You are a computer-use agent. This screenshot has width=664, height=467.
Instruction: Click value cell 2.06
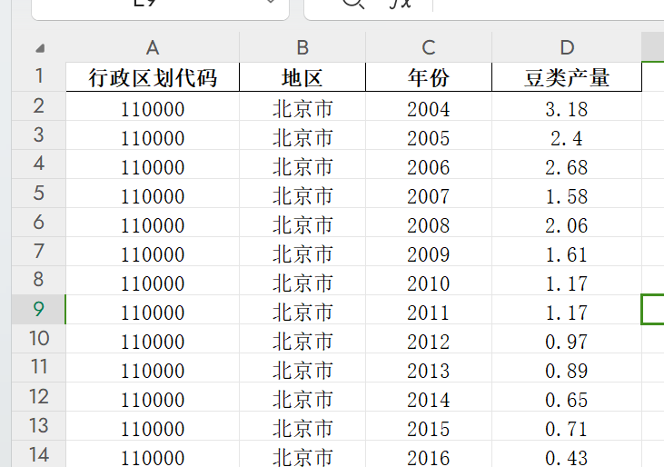(x=567, y=223)
